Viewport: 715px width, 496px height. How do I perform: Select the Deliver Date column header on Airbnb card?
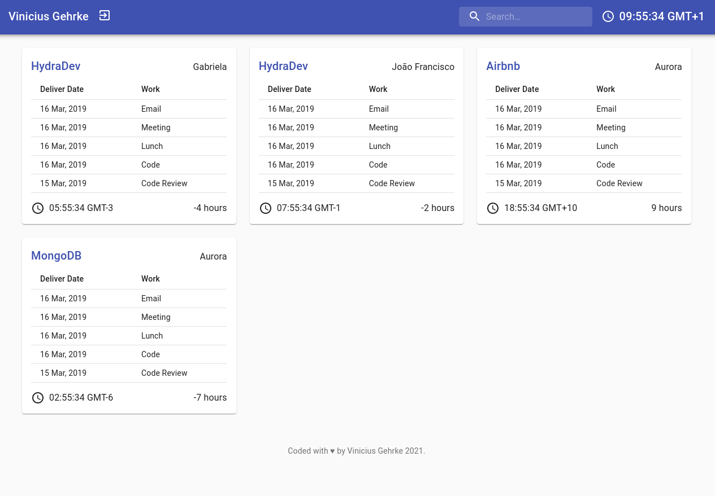[x=517, y=89]
